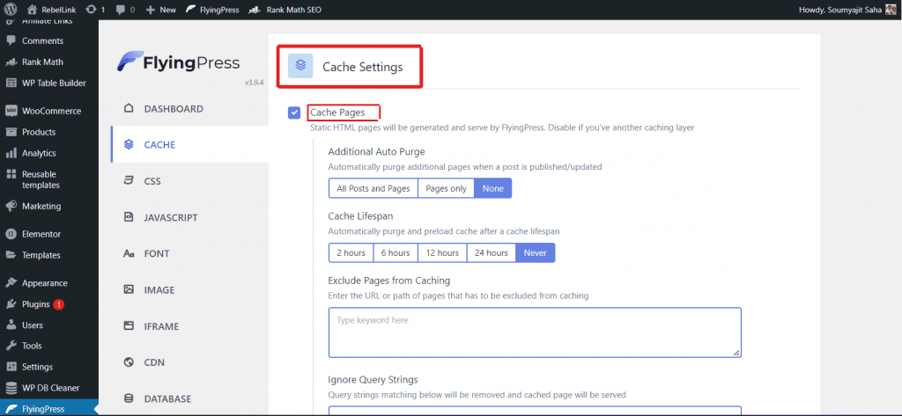The width and height of the screenshot is (902, 416).
Task: Select 12 hours cache lifespan
Action: coord(441,252)
